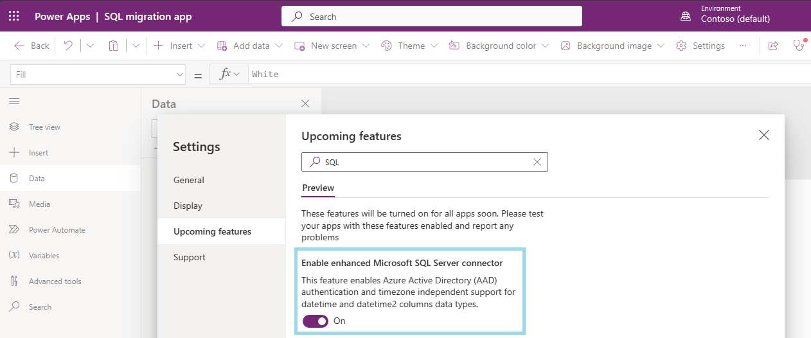Select Data in the left sidebar
This screenshot has height=338, width=811.
(x=70, y=179)
